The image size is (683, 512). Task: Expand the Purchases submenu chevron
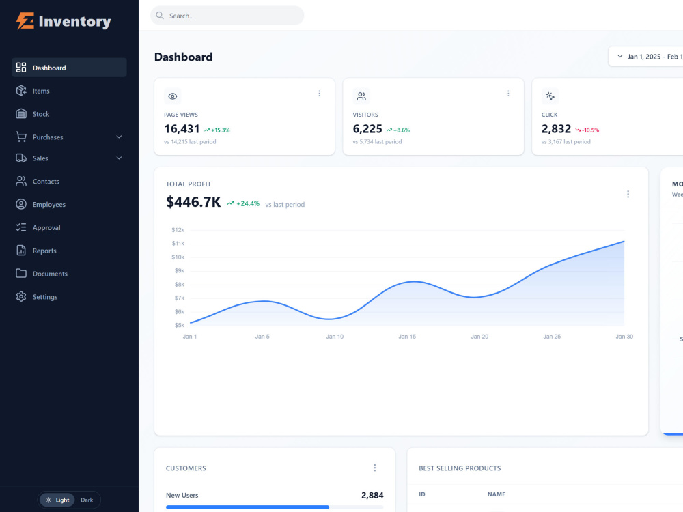click(119, 137)
